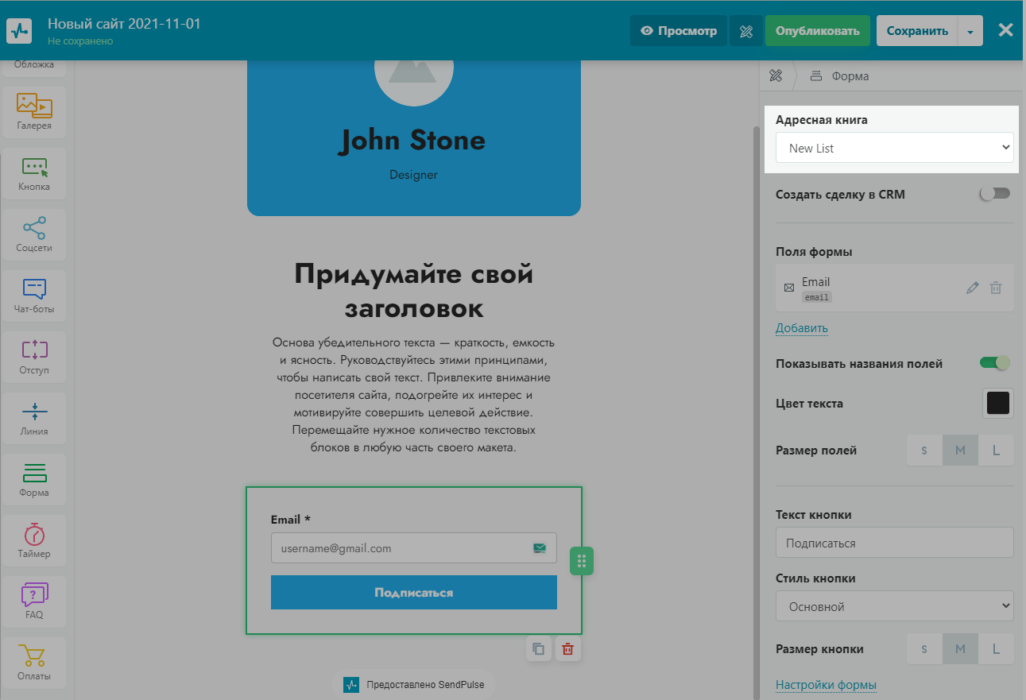Open the Form settings link
Image resolution: width=1026 pixels, height=700 pixels.
(x=826, y=685)
